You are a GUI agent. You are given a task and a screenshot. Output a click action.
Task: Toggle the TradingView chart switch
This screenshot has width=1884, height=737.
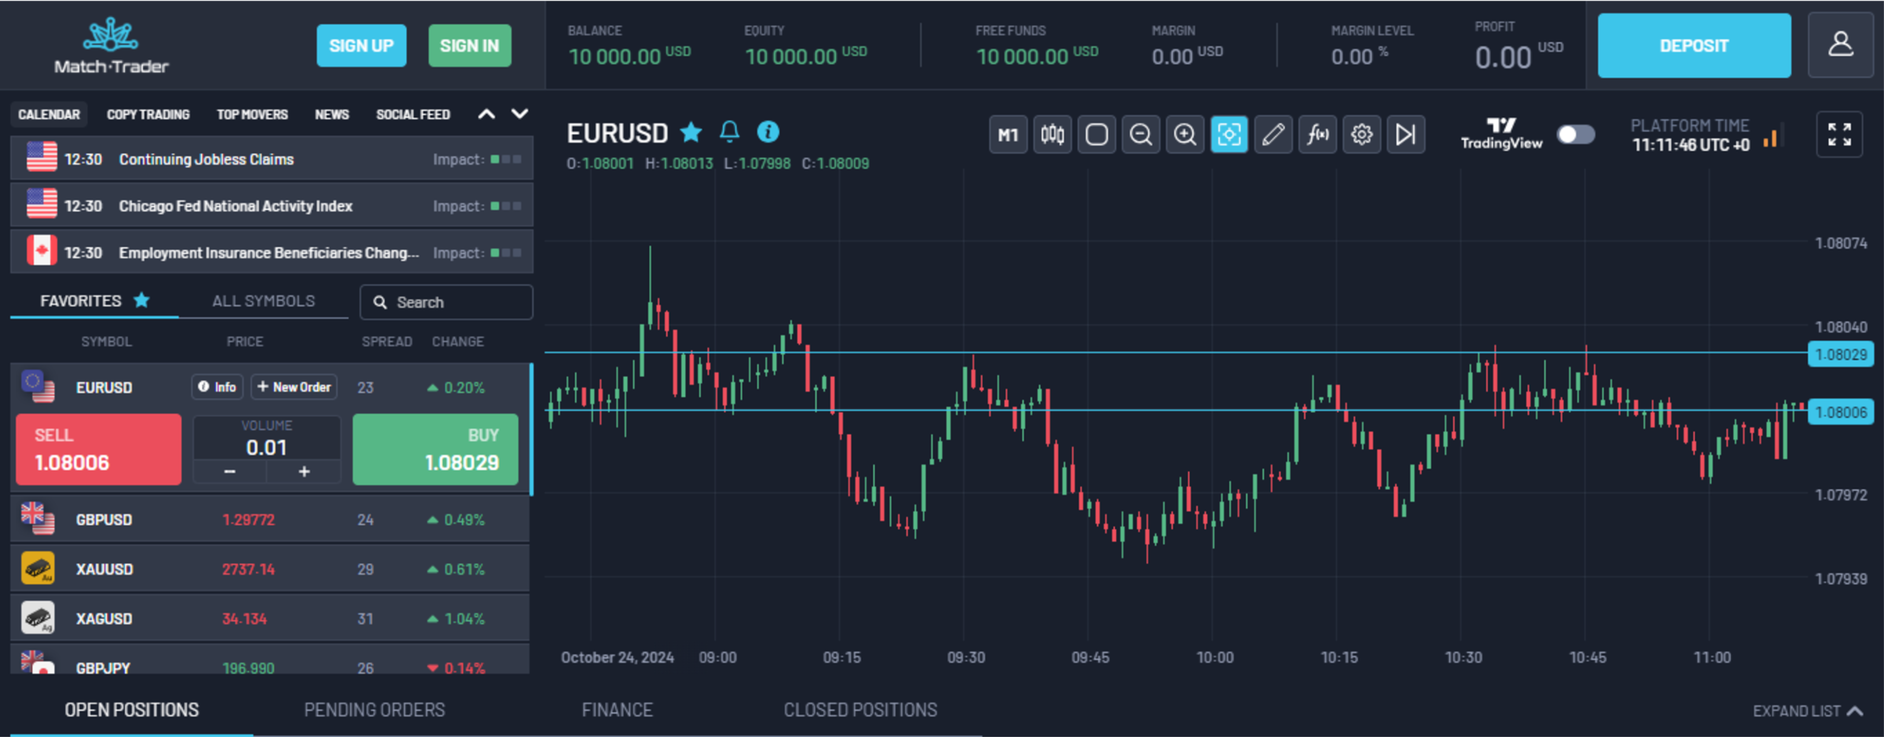pyautogui.click(x=1575, y=135)
